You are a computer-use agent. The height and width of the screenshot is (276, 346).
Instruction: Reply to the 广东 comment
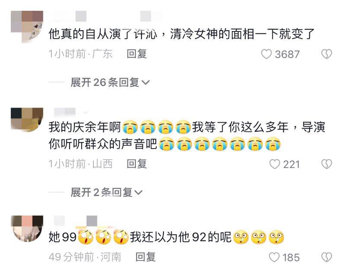point(137,54)
